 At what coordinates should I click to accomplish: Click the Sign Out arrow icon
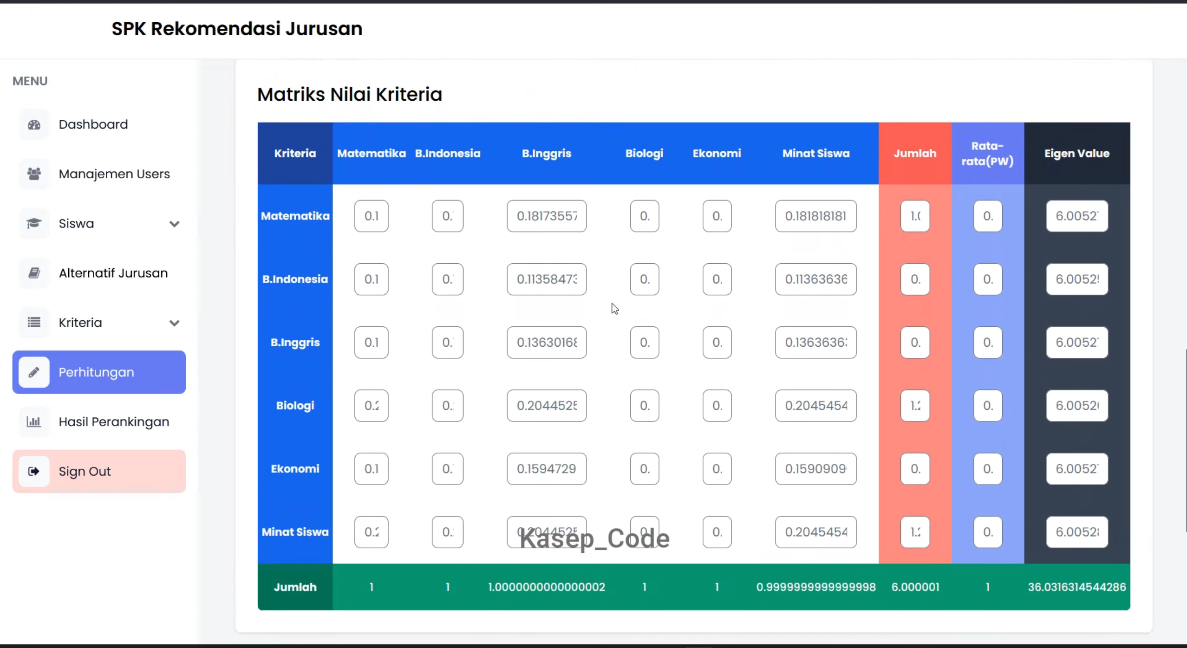click(x=34, y=472)
